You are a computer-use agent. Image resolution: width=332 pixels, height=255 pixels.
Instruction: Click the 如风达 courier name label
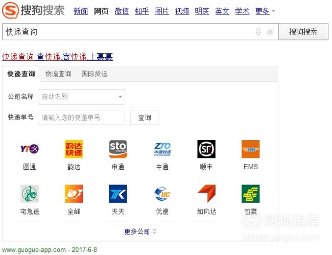(206, 212)
